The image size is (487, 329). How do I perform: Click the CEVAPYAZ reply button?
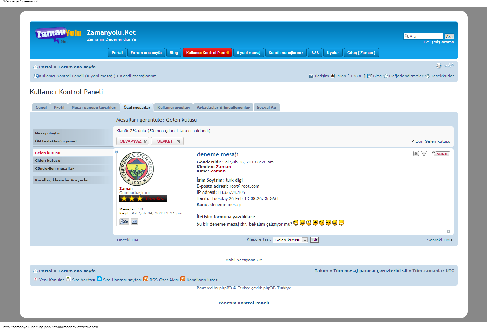coord(133,141)
